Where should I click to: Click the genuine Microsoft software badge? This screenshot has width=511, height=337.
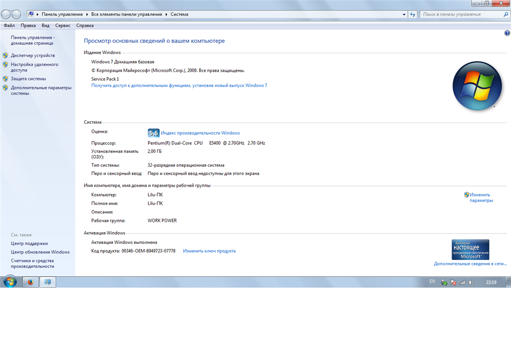click(470, 249)
